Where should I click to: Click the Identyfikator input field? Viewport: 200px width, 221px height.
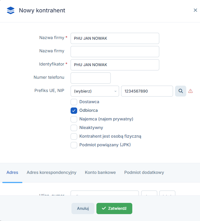click(115, 65)
